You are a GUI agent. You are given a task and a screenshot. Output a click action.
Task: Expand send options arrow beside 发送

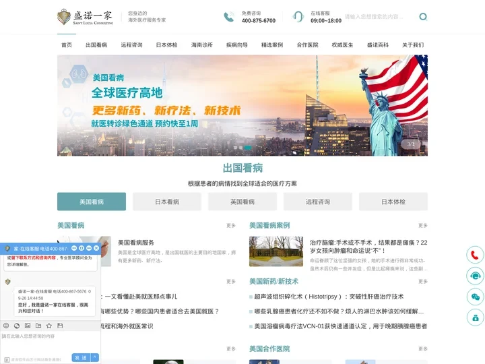[95, 357]
